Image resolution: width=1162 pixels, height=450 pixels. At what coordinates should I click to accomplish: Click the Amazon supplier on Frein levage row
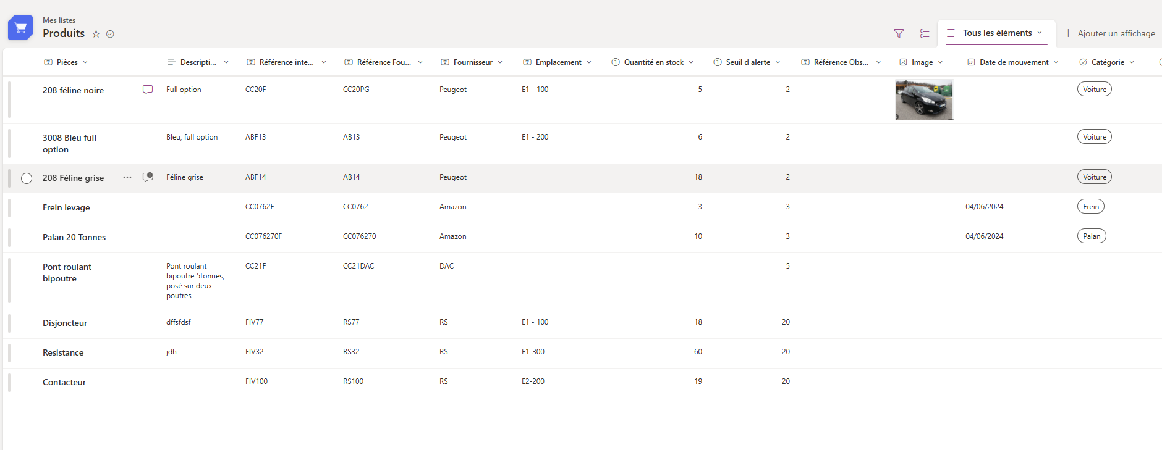click(x=453, y=207)
